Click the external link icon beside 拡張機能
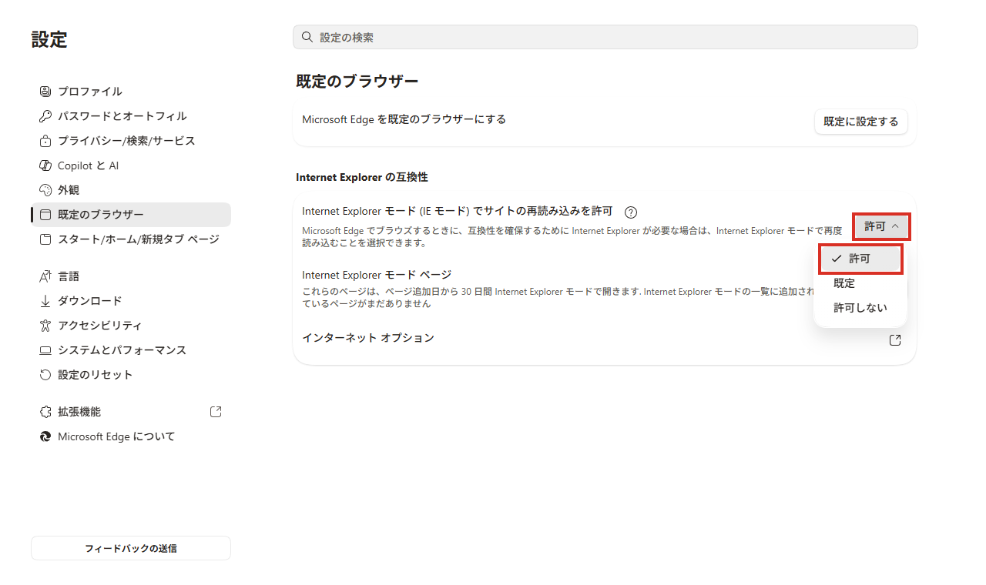 coord(216,412)
